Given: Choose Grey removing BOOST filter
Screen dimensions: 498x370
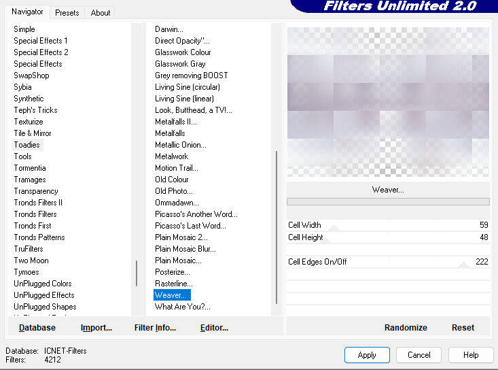Looking at the screenshot, I should [191, 75].
